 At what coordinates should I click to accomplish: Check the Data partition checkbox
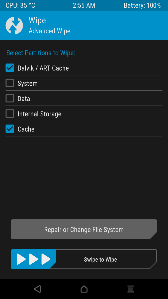[10, 98]
